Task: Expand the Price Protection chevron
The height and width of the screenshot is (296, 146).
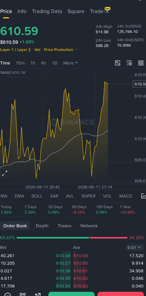Action: [76, 50]
